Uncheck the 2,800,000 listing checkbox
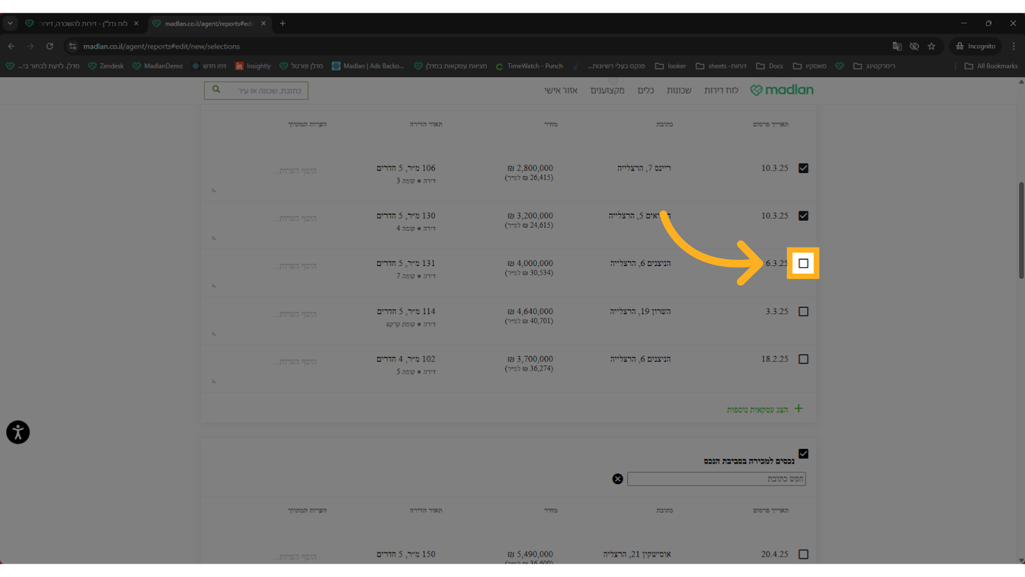 [803, 168]
